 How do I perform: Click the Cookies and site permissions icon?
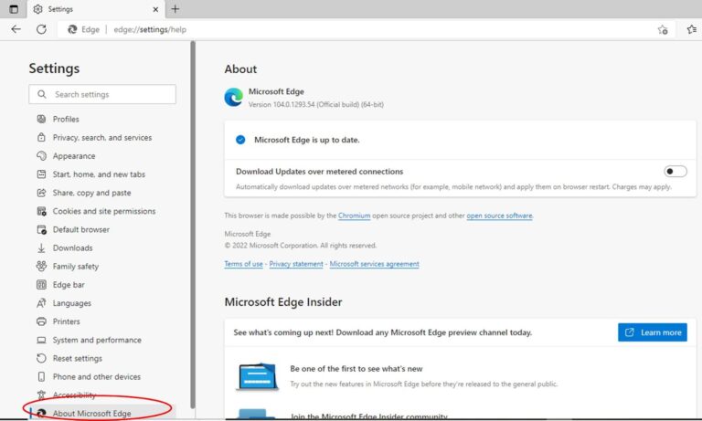pyautogui.click(x=41, y=211)
